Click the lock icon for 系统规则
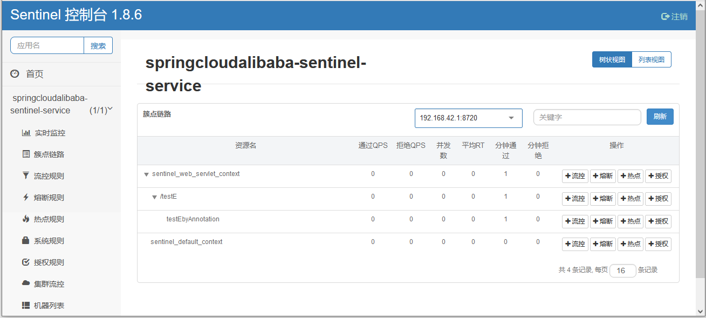The width and height of the screenshot is (706, 318). (26, 241)
